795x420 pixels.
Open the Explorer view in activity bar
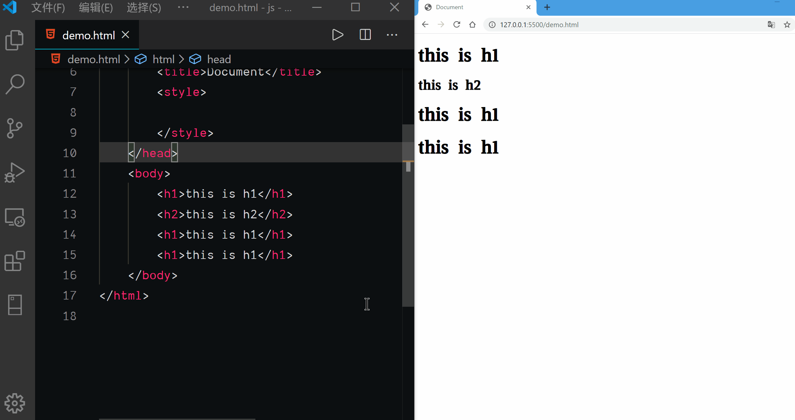click(14, 40)
